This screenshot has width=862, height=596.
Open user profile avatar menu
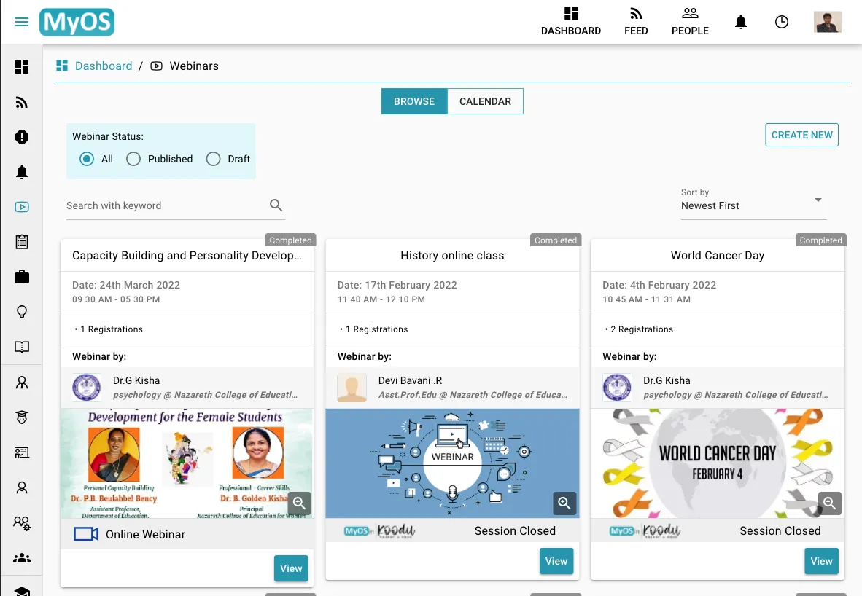pyautogui.click(x=828, y=22)
